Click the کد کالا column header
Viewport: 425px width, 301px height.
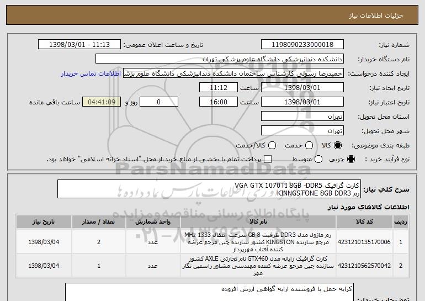click(364, 222)
